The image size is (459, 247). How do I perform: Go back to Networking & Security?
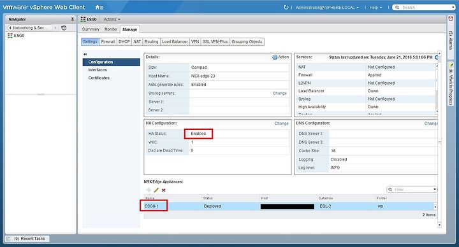[x=29, y=28]
